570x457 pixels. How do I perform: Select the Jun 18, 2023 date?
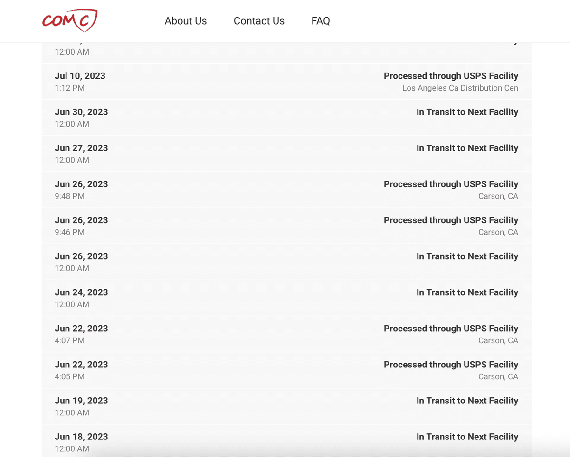click(x=81, y=437)
